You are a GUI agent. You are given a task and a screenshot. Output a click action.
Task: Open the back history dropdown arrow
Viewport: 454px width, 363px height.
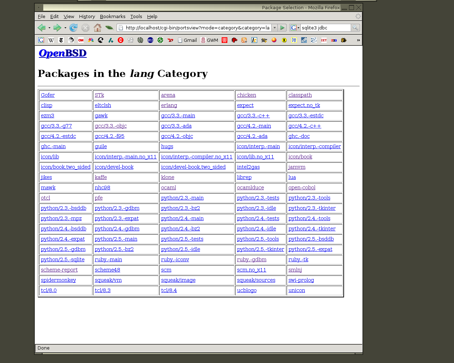tap(49, 28)
